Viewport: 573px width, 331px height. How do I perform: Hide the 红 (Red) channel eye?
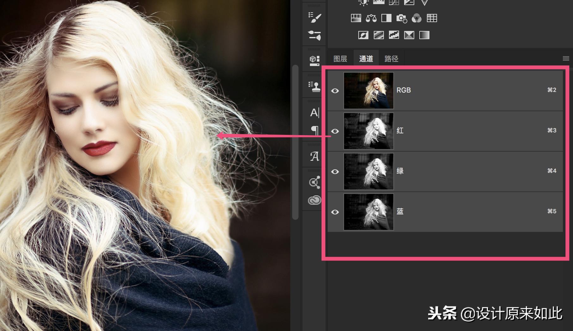(x=335, y=131)
